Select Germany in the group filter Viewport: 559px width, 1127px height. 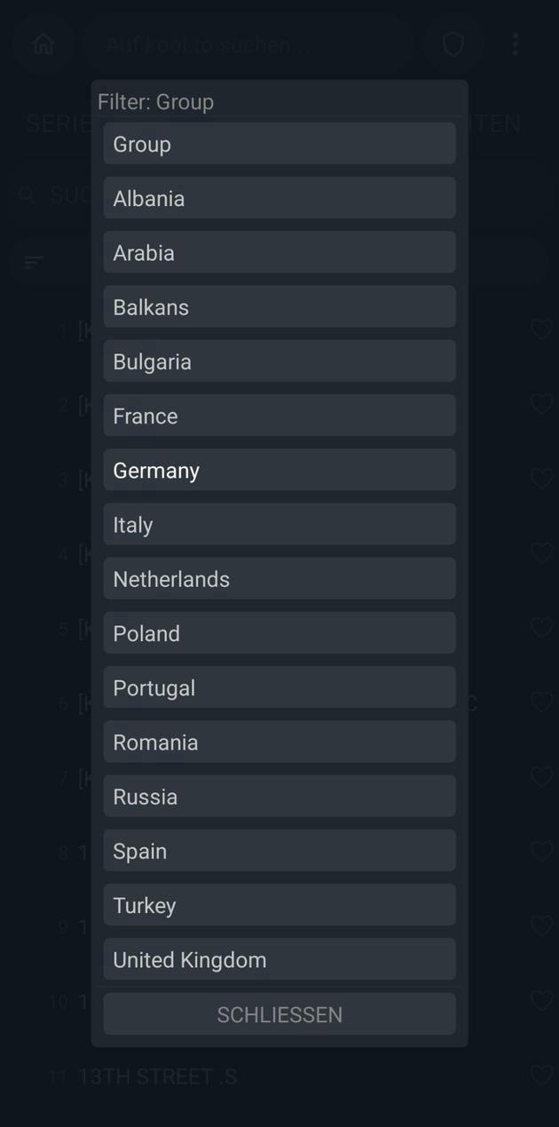click(x=279, y=470)
